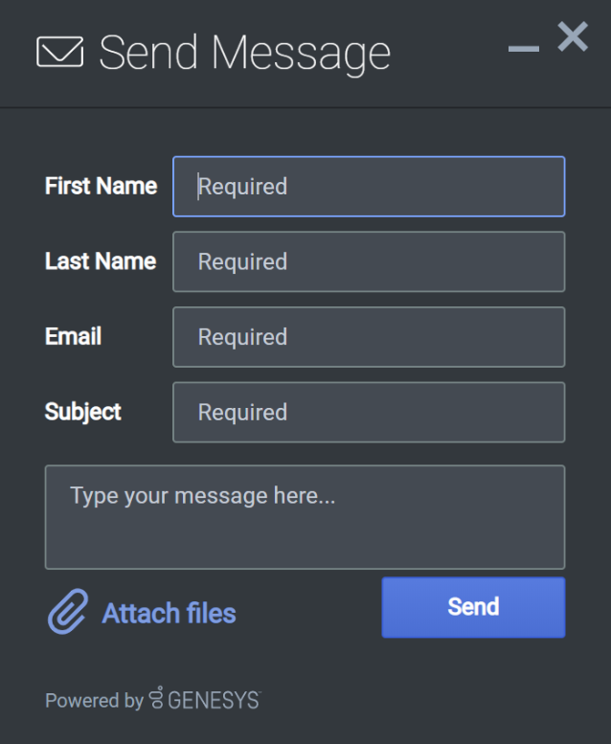Click the Last Name label
This screenshot has width=611, height=744.
coord(100,261)
